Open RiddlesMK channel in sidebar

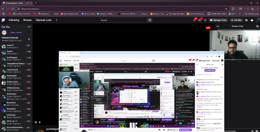click(x=16, y=77)
